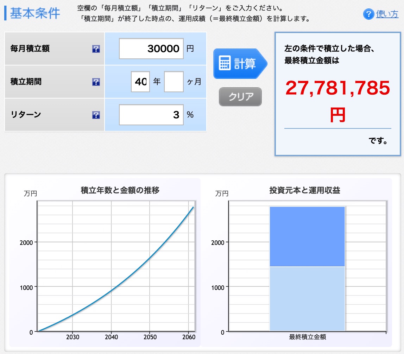Focus the empty ヶ月 months field

(x=173, y=82)
